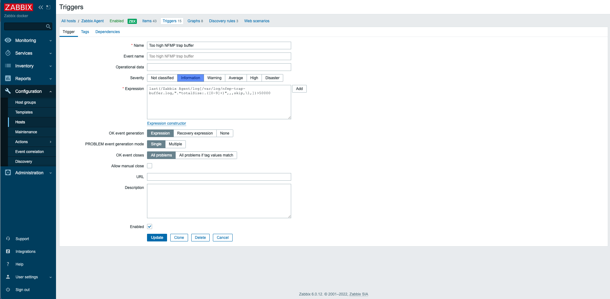Enable Allow manual close

150,166
